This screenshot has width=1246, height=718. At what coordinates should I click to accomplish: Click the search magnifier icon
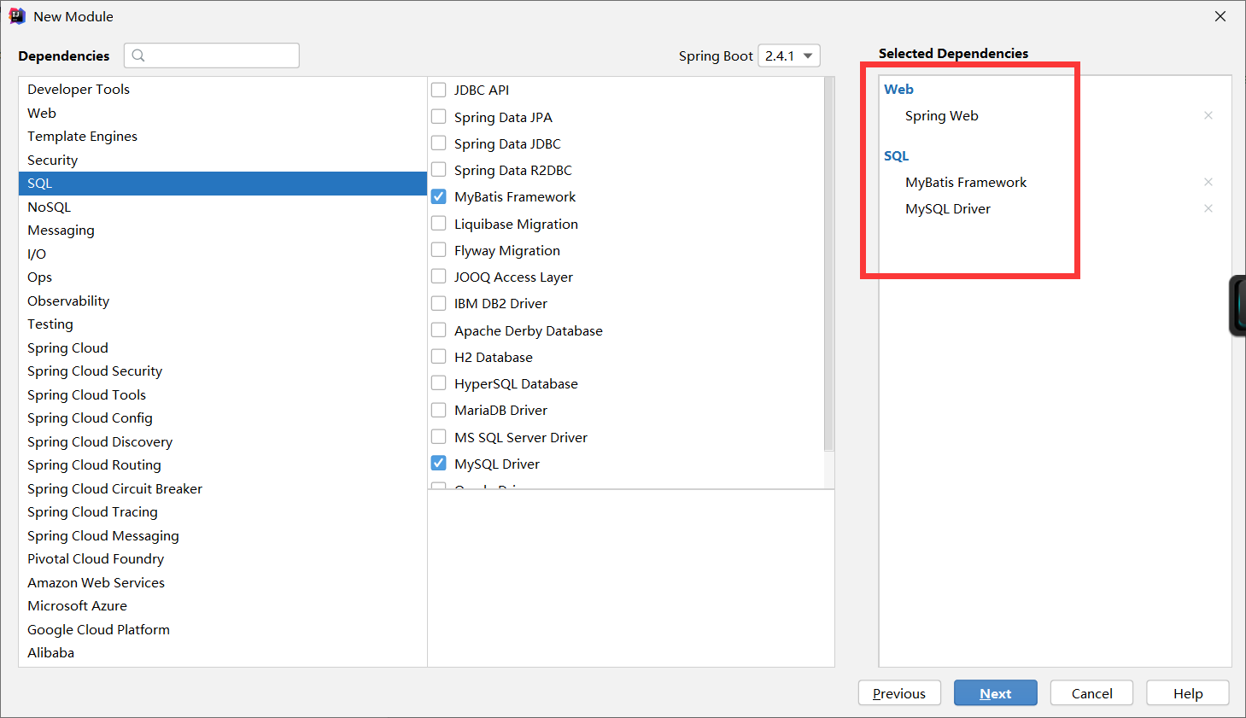[138, 55]
